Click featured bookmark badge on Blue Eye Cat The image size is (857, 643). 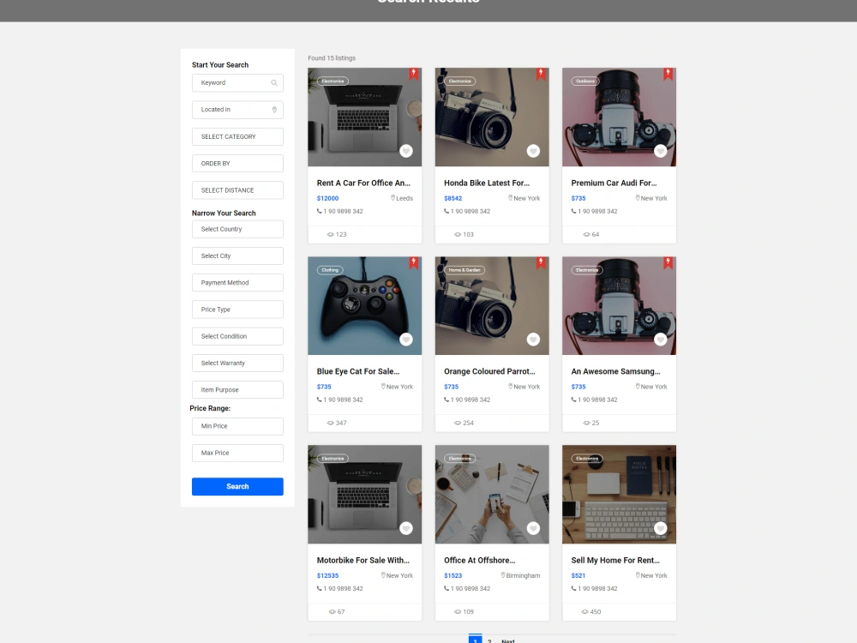coord(414,263)
